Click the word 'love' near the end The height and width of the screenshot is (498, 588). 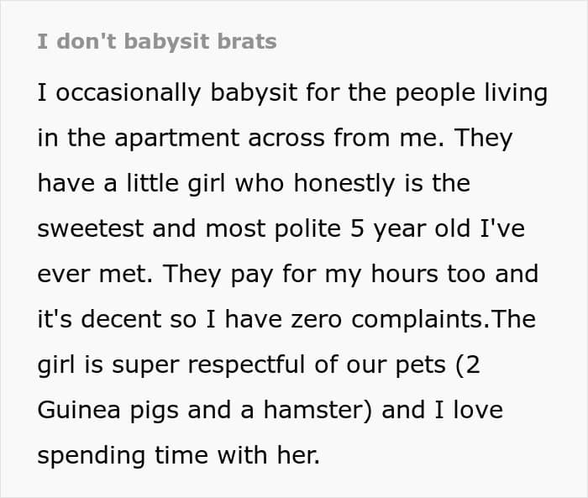[x=478, y=411]
